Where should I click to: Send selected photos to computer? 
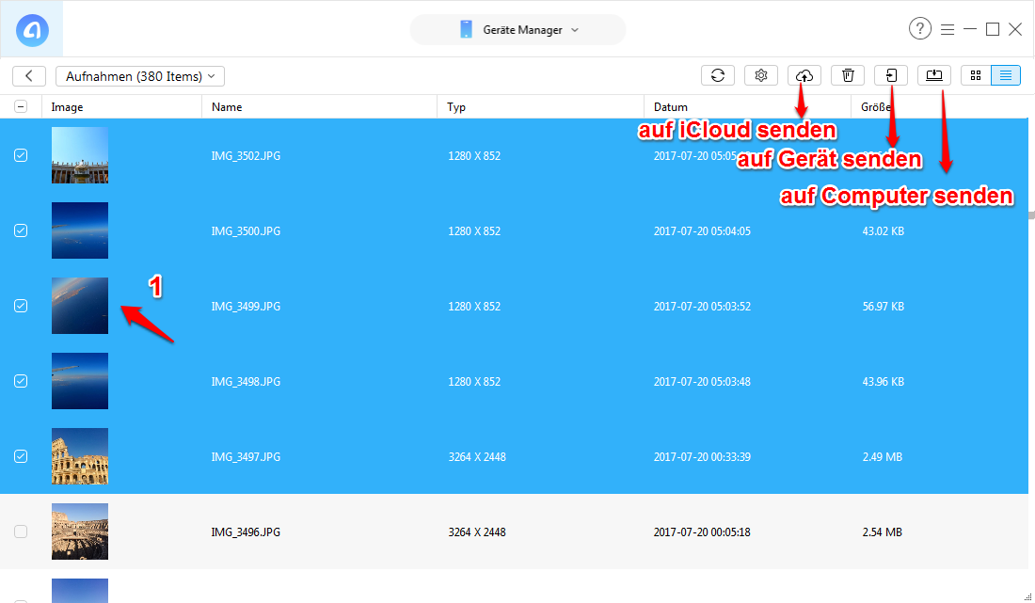coord(934,76)
